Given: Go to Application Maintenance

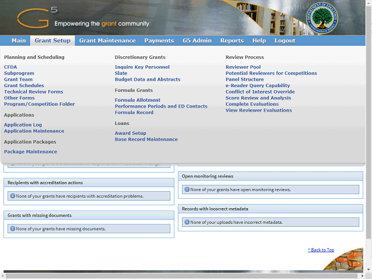Looking at the screenshot, I should click(x=34, y=131).
